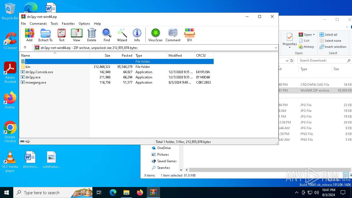Click Select none in Explorer ribbon
This screenshot has width=352, height=198.
tap(330, 41)
